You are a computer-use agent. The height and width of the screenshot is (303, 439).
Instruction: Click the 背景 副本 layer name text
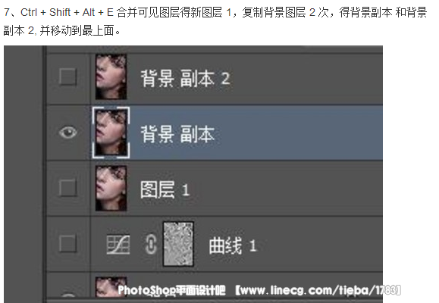177,134
